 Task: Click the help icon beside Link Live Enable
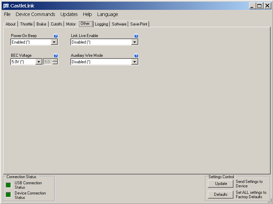136,36
